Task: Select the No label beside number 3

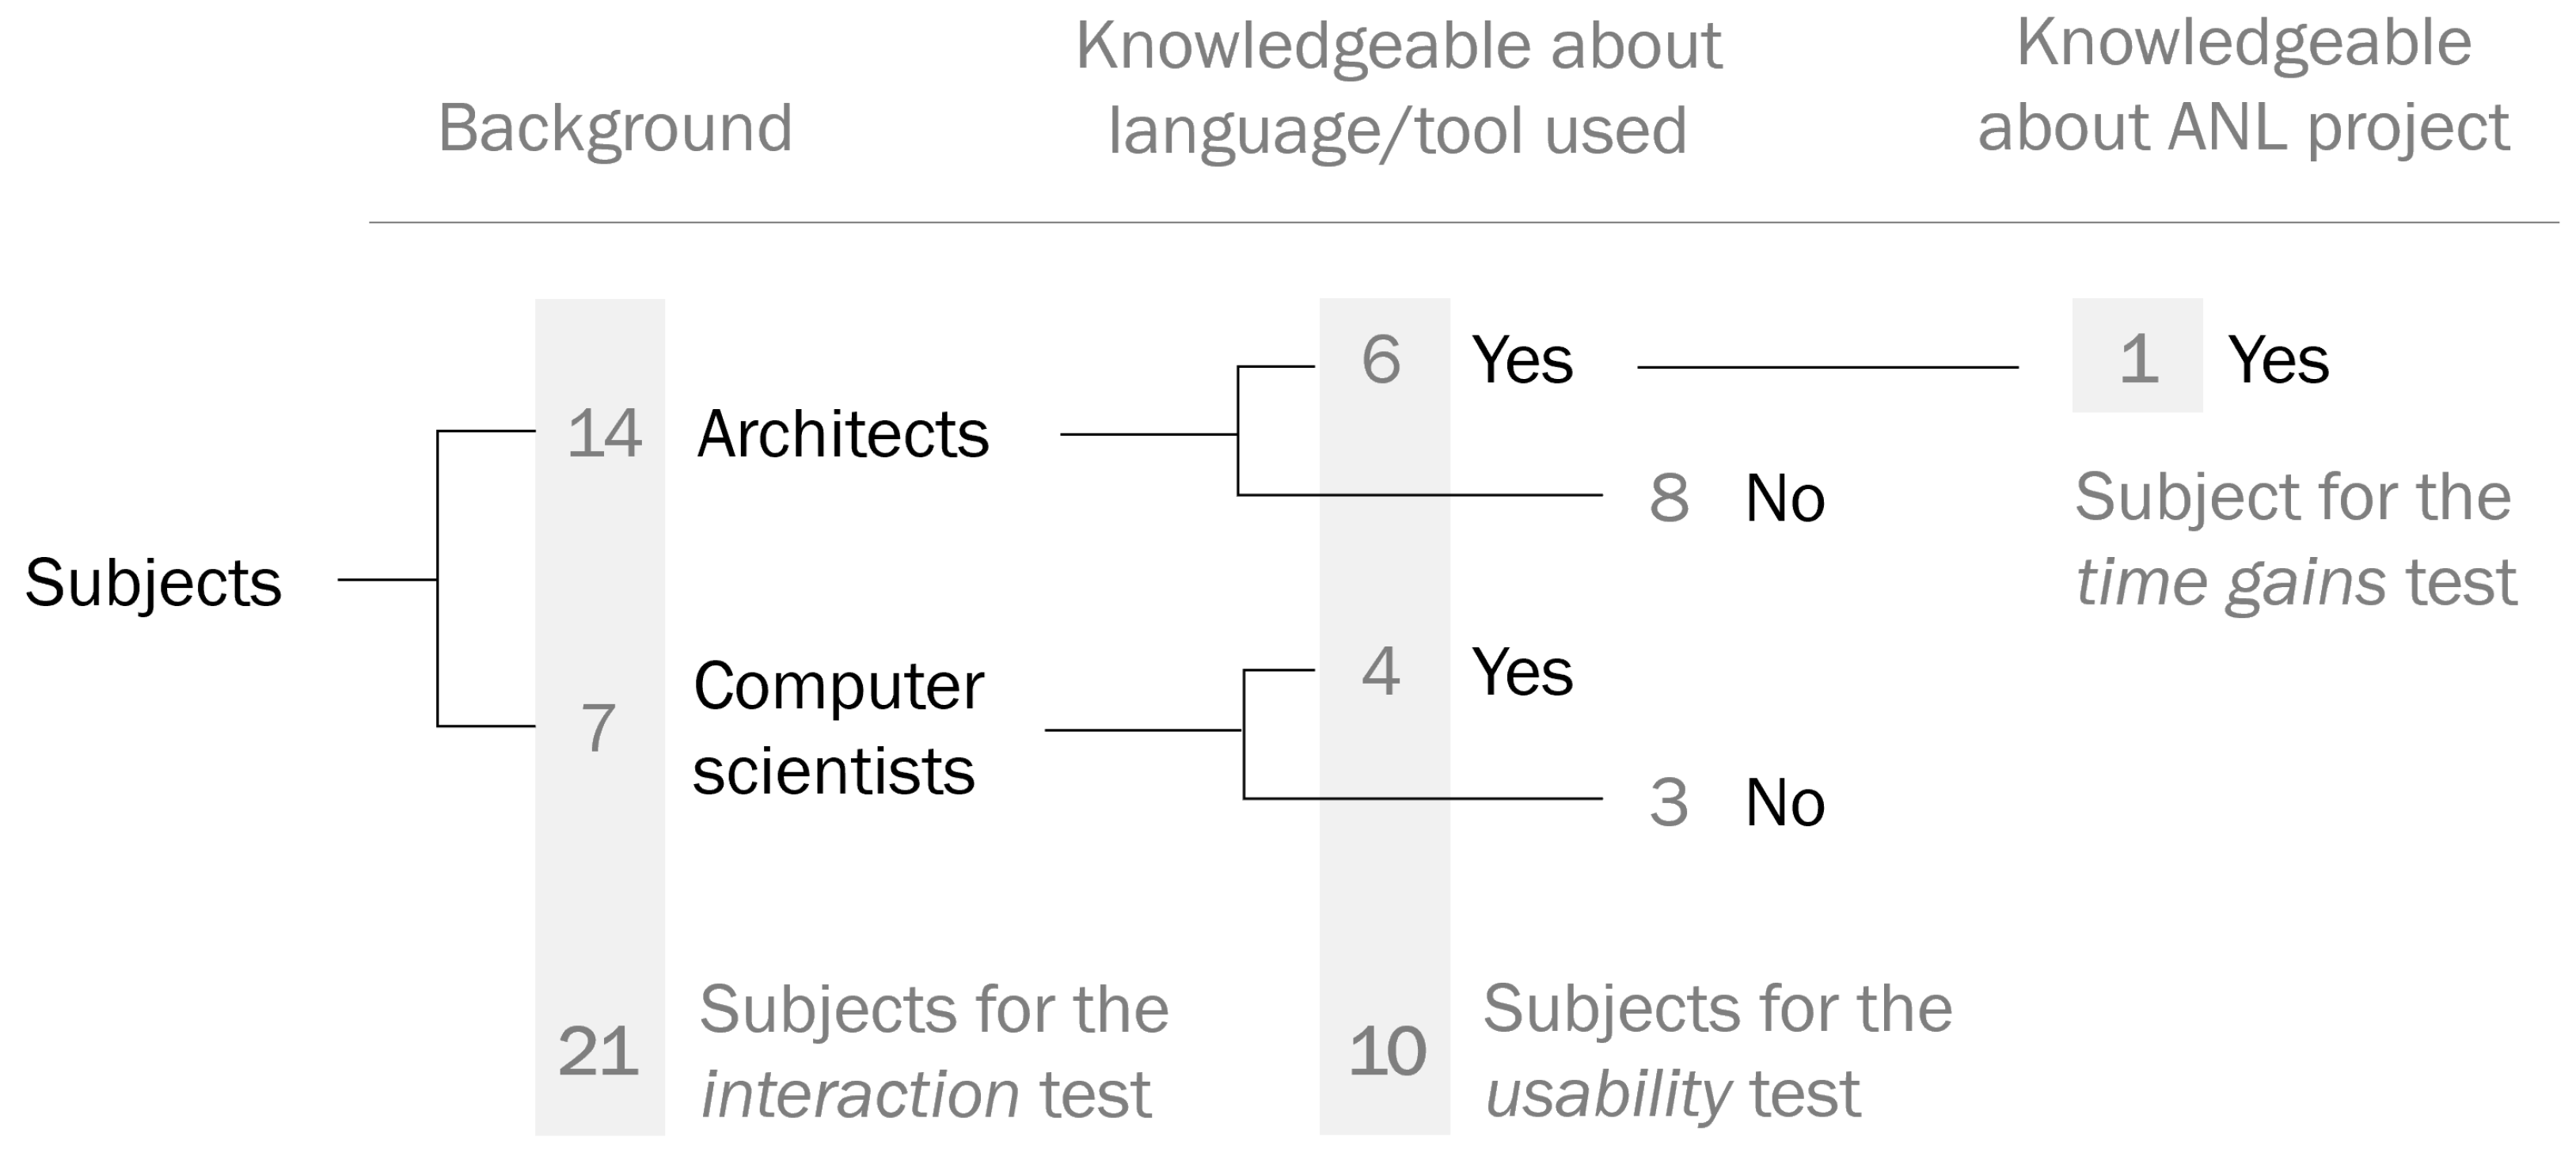Action: [1785, 802]
